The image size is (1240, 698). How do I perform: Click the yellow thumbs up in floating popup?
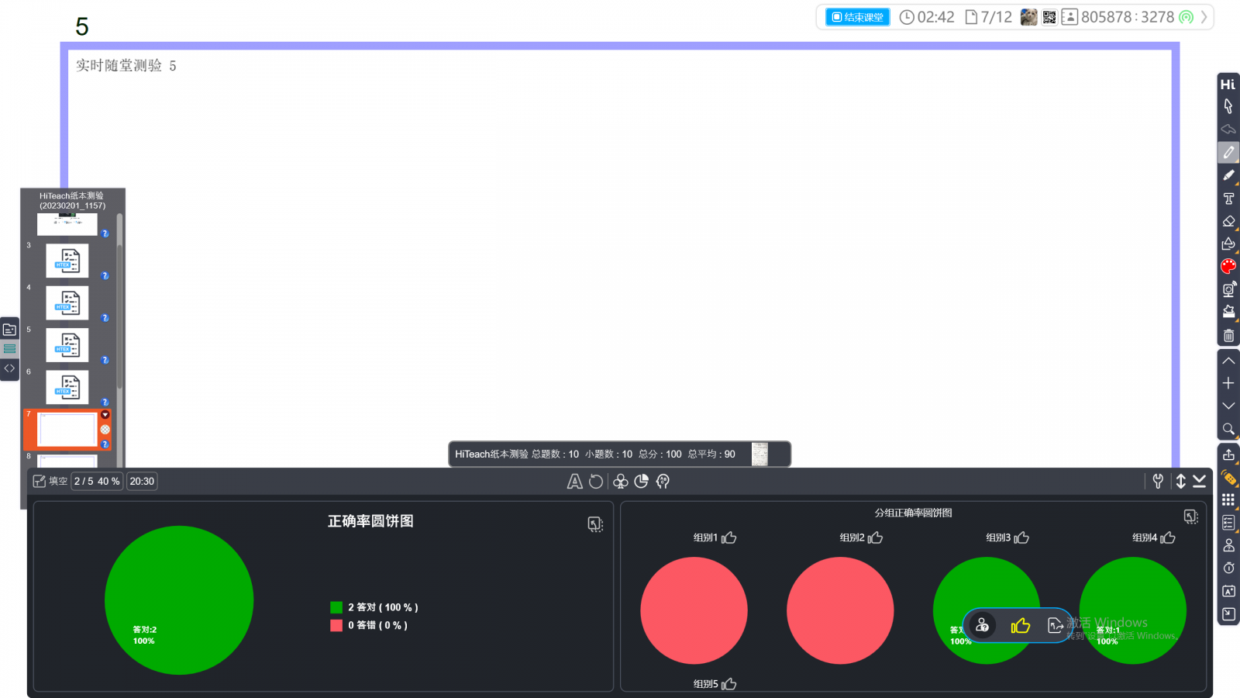tap(1020, 626)
